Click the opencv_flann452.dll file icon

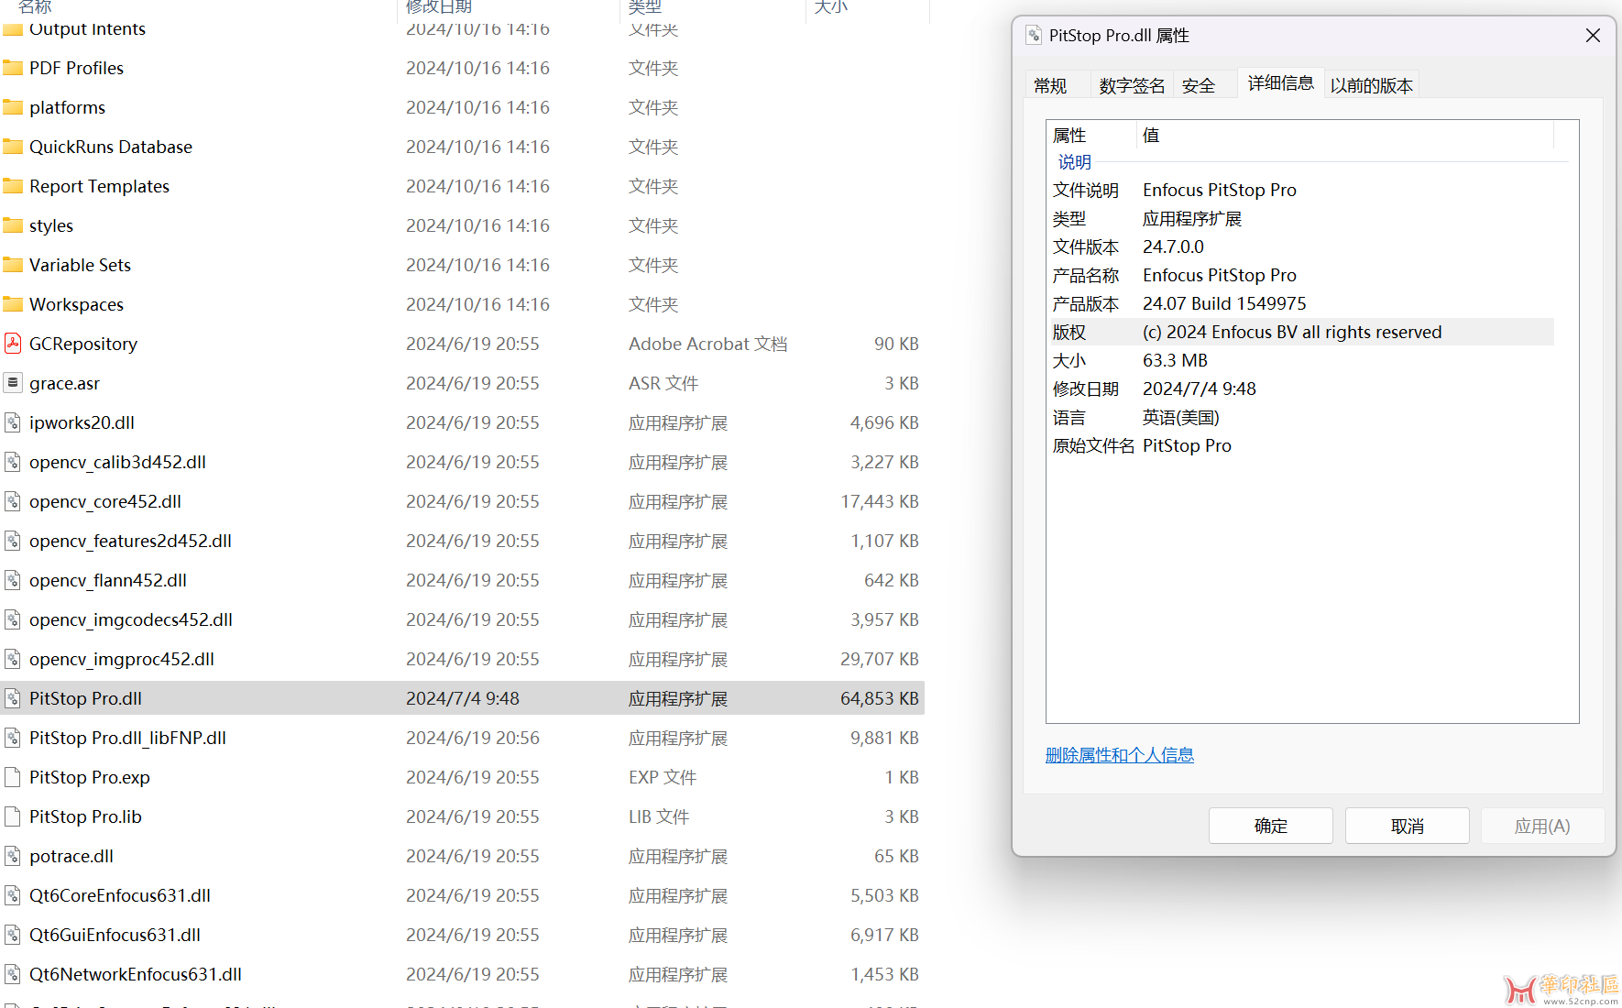pyautogui.click(x=13, y=580)
